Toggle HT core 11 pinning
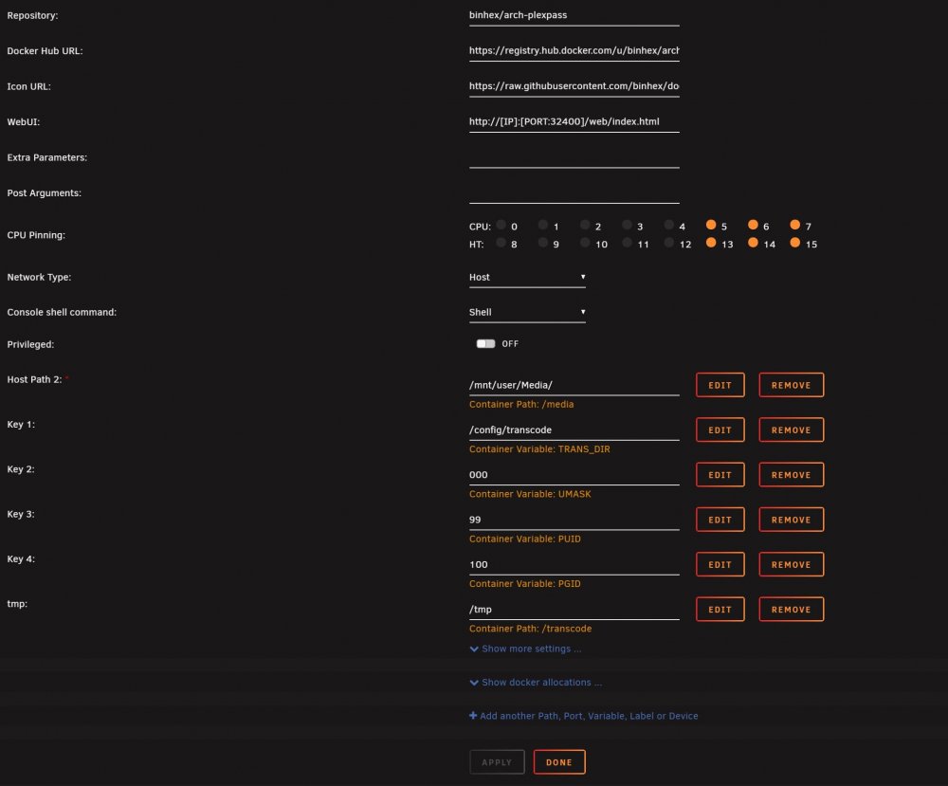Image resolution: width=948 pixels, height=786 pixels. 627,243
